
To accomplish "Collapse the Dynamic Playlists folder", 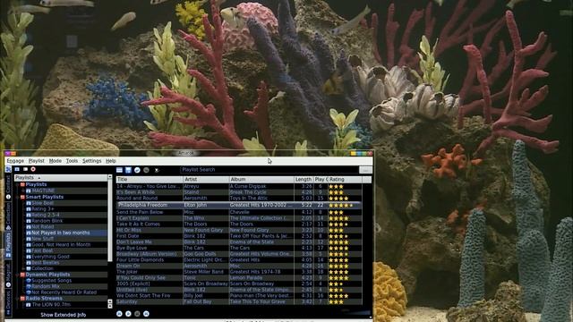I will coord(17,275).
